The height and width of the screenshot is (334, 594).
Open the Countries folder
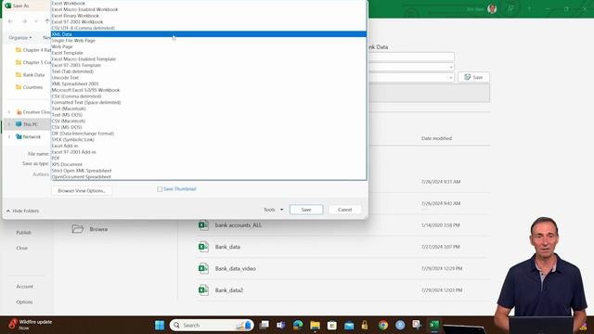pos(29,87)
